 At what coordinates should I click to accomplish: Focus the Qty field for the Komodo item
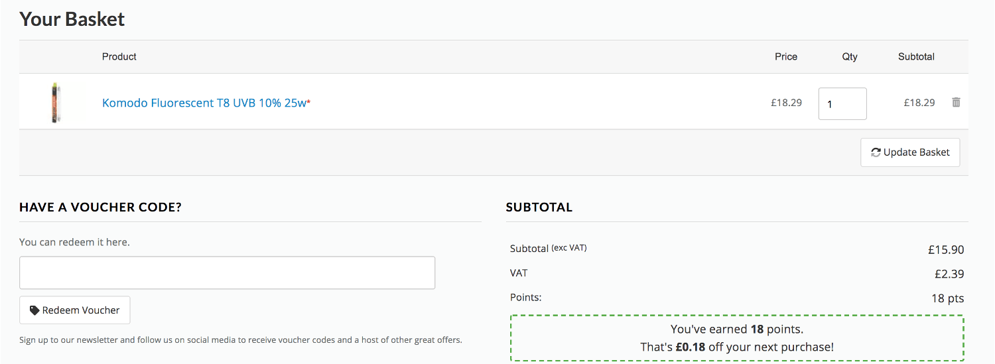842,104
